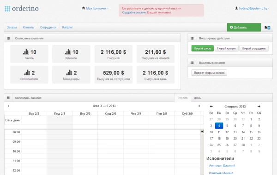Click the list icon of Виджеты компании panel
Screen dimensions: 277x175
192,63
